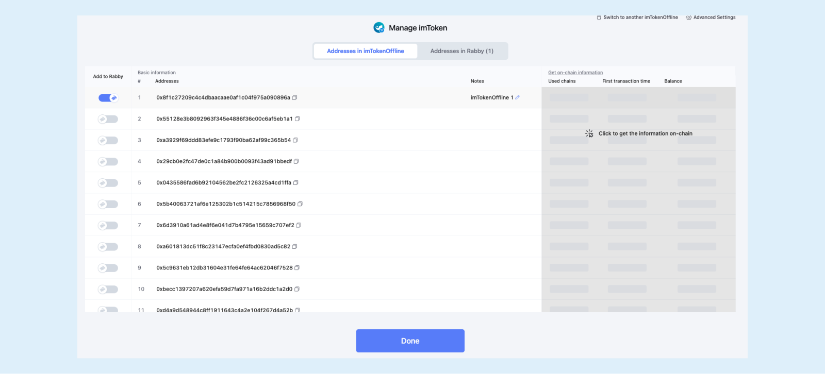Enable Add to Rabby for address 9
Screen dimensions: 825x374
pos(108,268)
